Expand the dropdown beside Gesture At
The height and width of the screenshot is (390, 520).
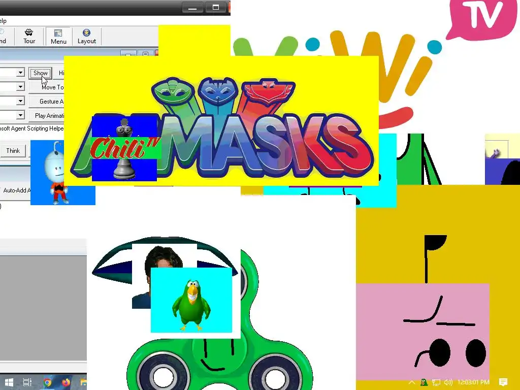[x=20, y=101]
